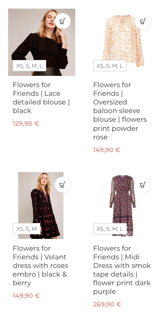The height and width of the screenshot is (317, 164).
Task: Select size badge on purple midi dress
Action: point(110,228)
